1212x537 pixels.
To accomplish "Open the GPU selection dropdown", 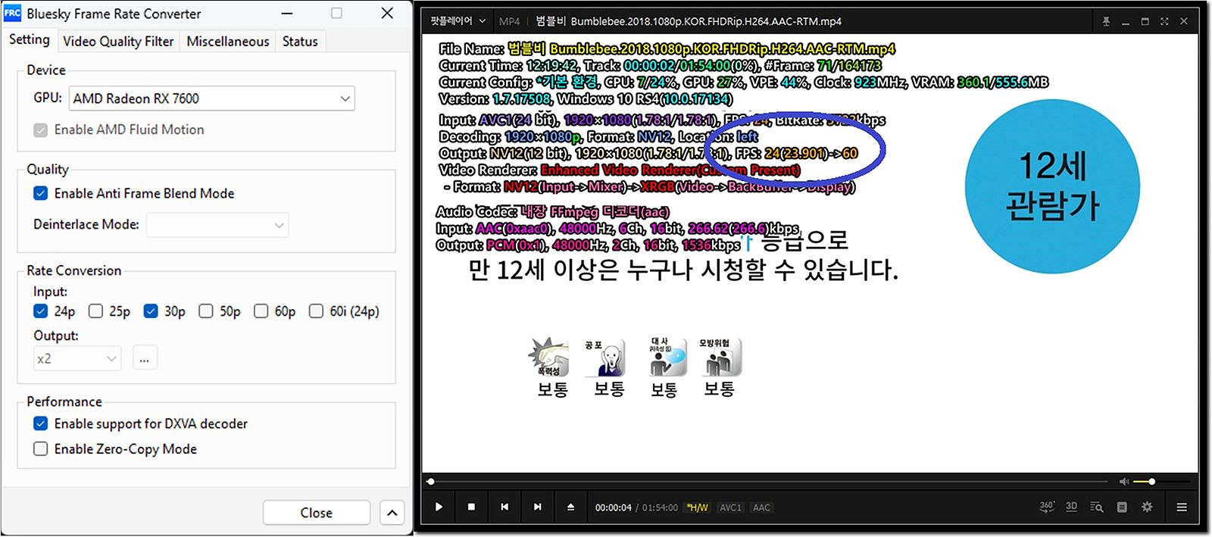I will 345,98.
